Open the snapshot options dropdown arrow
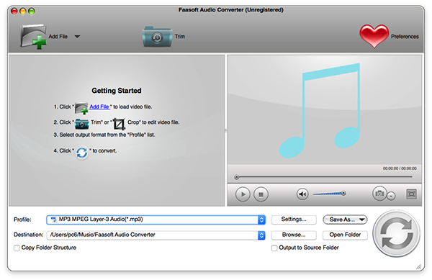Image resolution: width=432 pixels, height=280 pixels. pyautogui.click(x=391, y=196)
